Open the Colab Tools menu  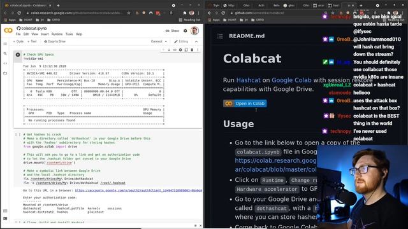(x=69, y=34)
